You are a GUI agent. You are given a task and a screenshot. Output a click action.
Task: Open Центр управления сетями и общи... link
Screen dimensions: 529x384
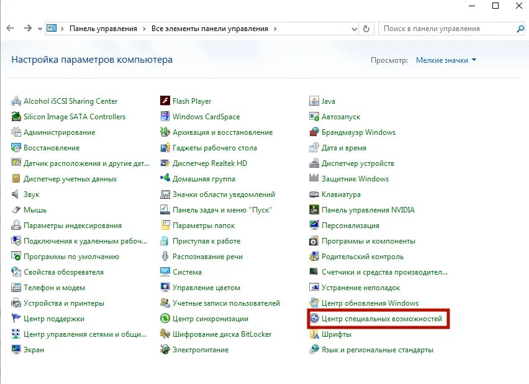85,334
